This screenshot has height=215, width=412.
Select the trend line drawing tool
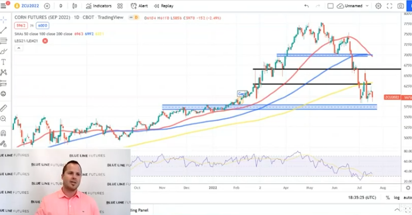(x=3, y=30)
